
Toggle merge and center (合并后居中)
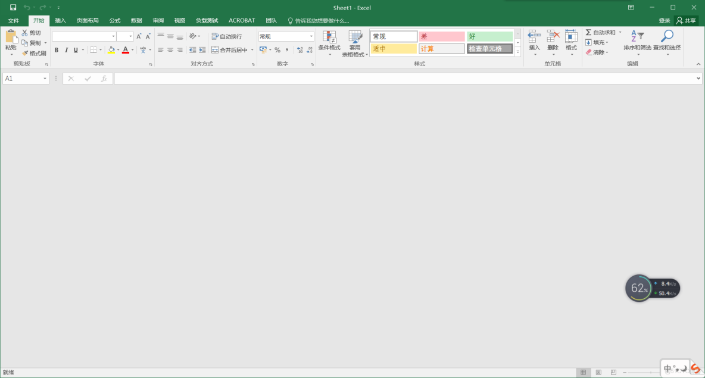228,50
